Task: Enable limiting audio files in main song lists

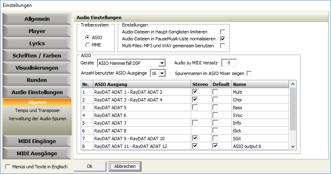Action: pos(223,31)
